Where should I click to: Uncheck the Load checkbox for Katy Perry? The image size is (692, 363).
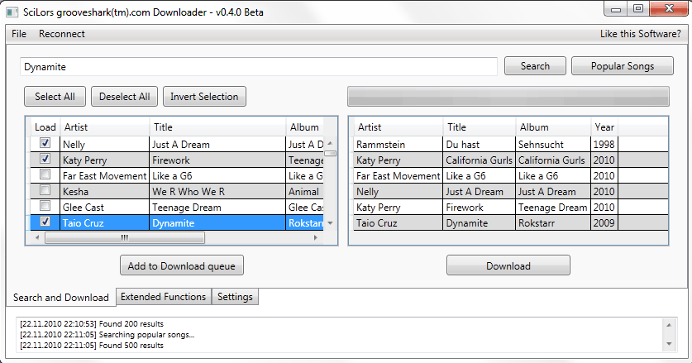(x=45, y=160)
